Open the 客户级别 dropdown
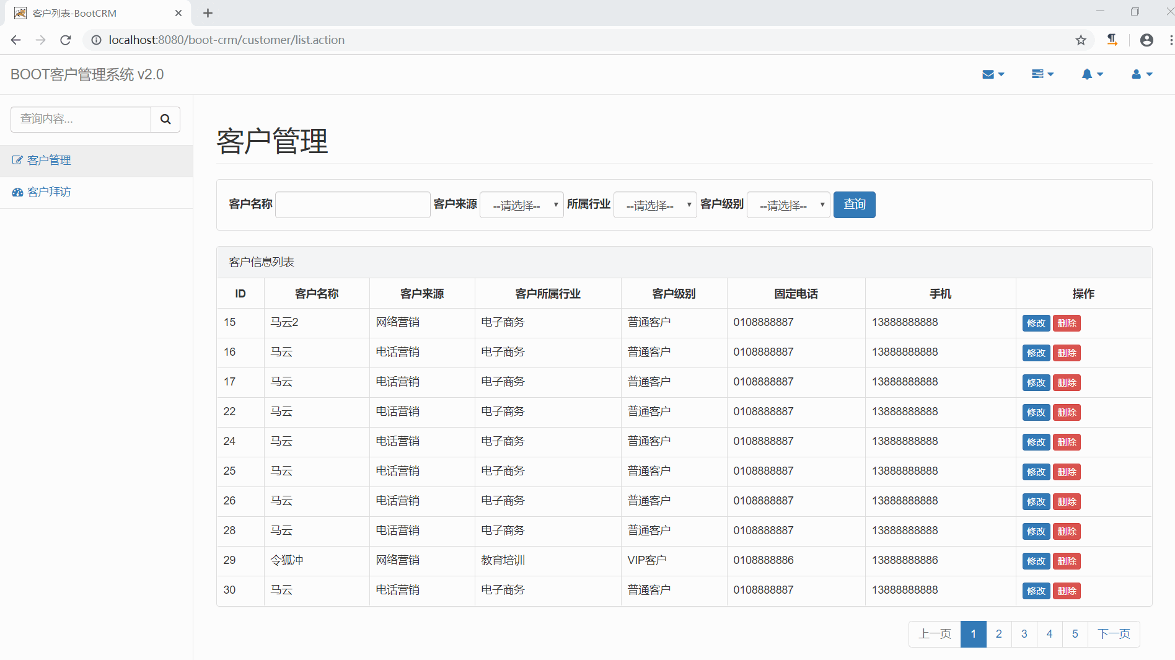This screenshot has height=660, width=1175. (788, 205)
